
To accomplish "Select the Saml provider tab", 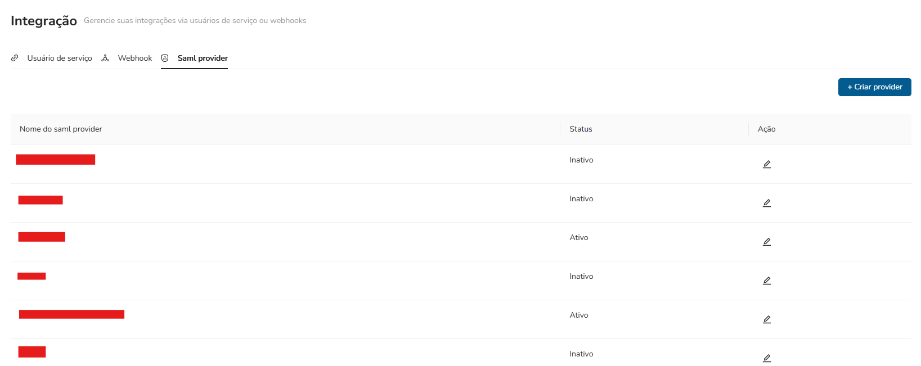I will click(x=203, y=58).
